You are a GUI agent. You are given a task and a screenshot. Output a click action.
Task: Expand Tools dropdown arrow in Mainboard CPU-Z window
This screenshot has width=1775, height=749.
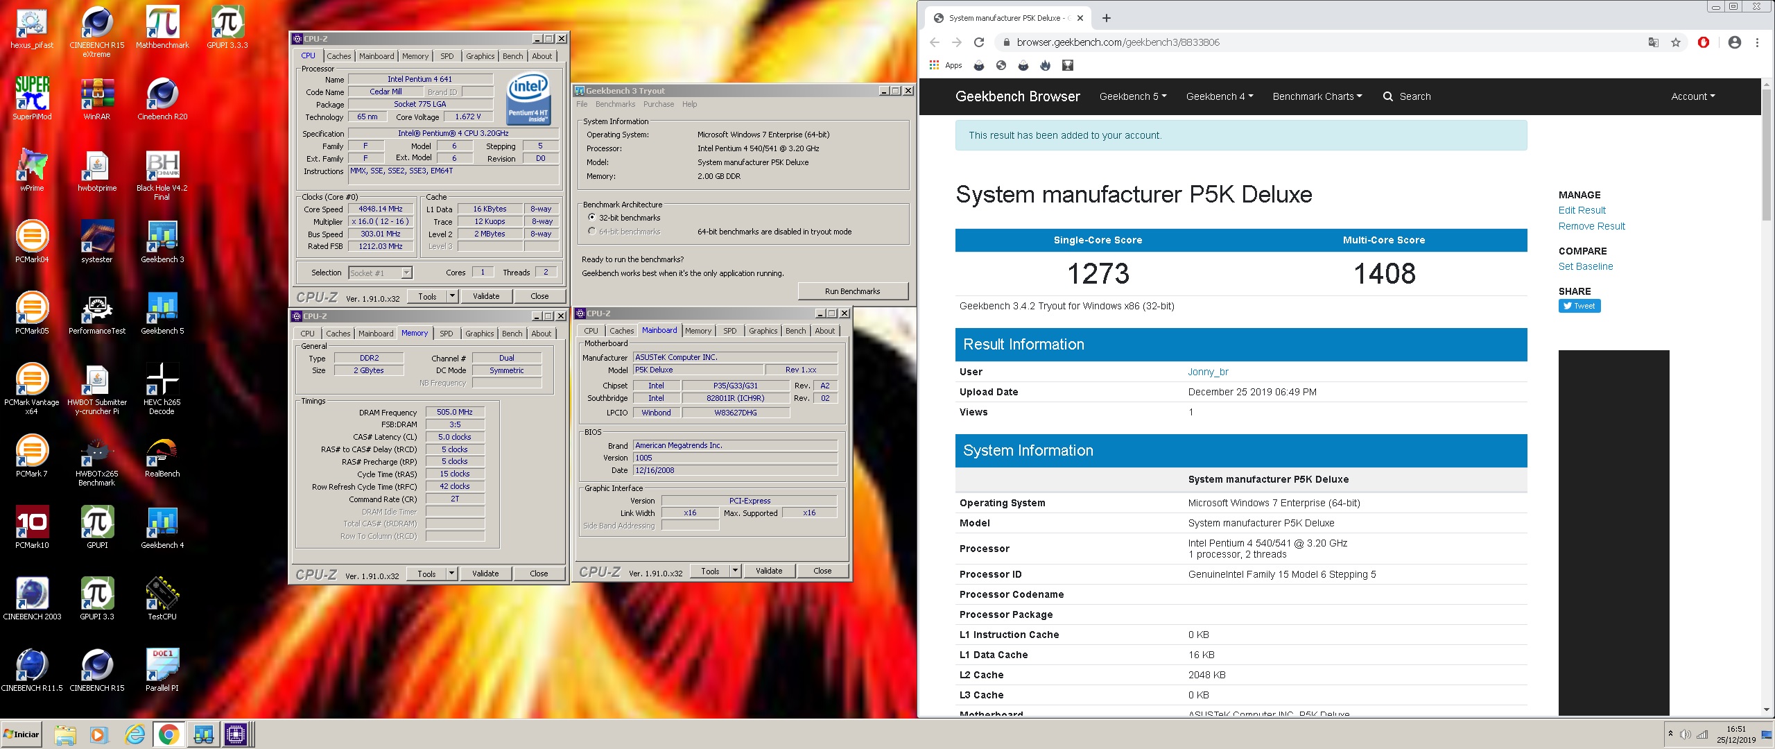[736, 571]
